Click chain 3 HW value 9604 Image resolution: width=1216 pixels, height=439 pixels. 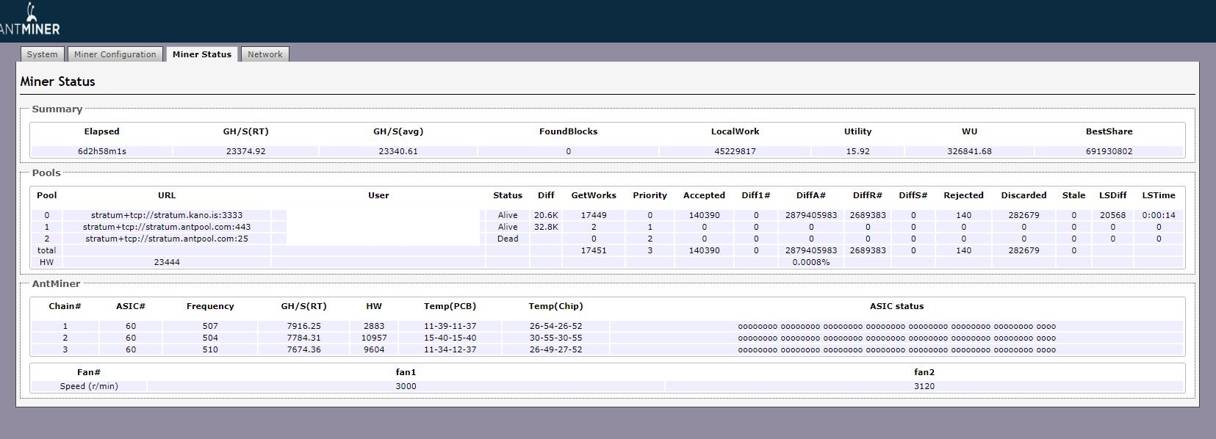(x=374, y=349)
